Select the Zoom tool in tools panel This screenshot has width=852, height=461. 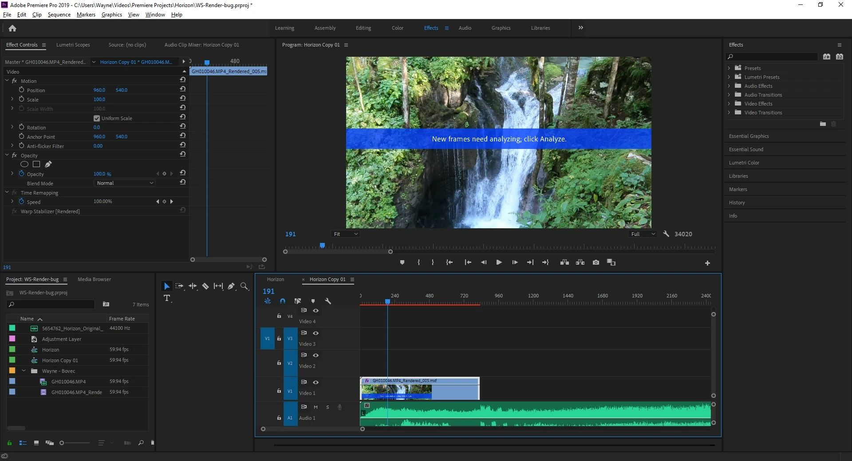click(x=244, y=286)
